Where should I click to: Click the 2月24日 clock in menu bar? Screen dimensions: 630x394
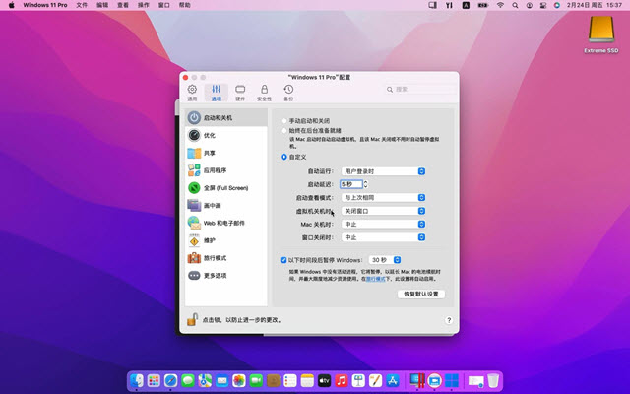(x=595, y=5)
